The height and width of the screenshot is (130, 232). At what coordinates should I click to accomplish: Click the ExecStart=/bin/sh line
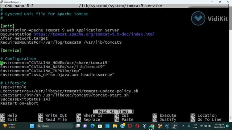(x=65, y=95)
